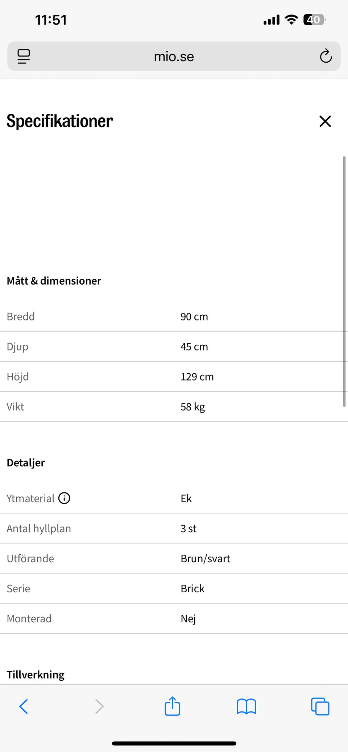The image size is (348, 752).
Task: Close the Specifikationer panel
Action: point(325,121)
